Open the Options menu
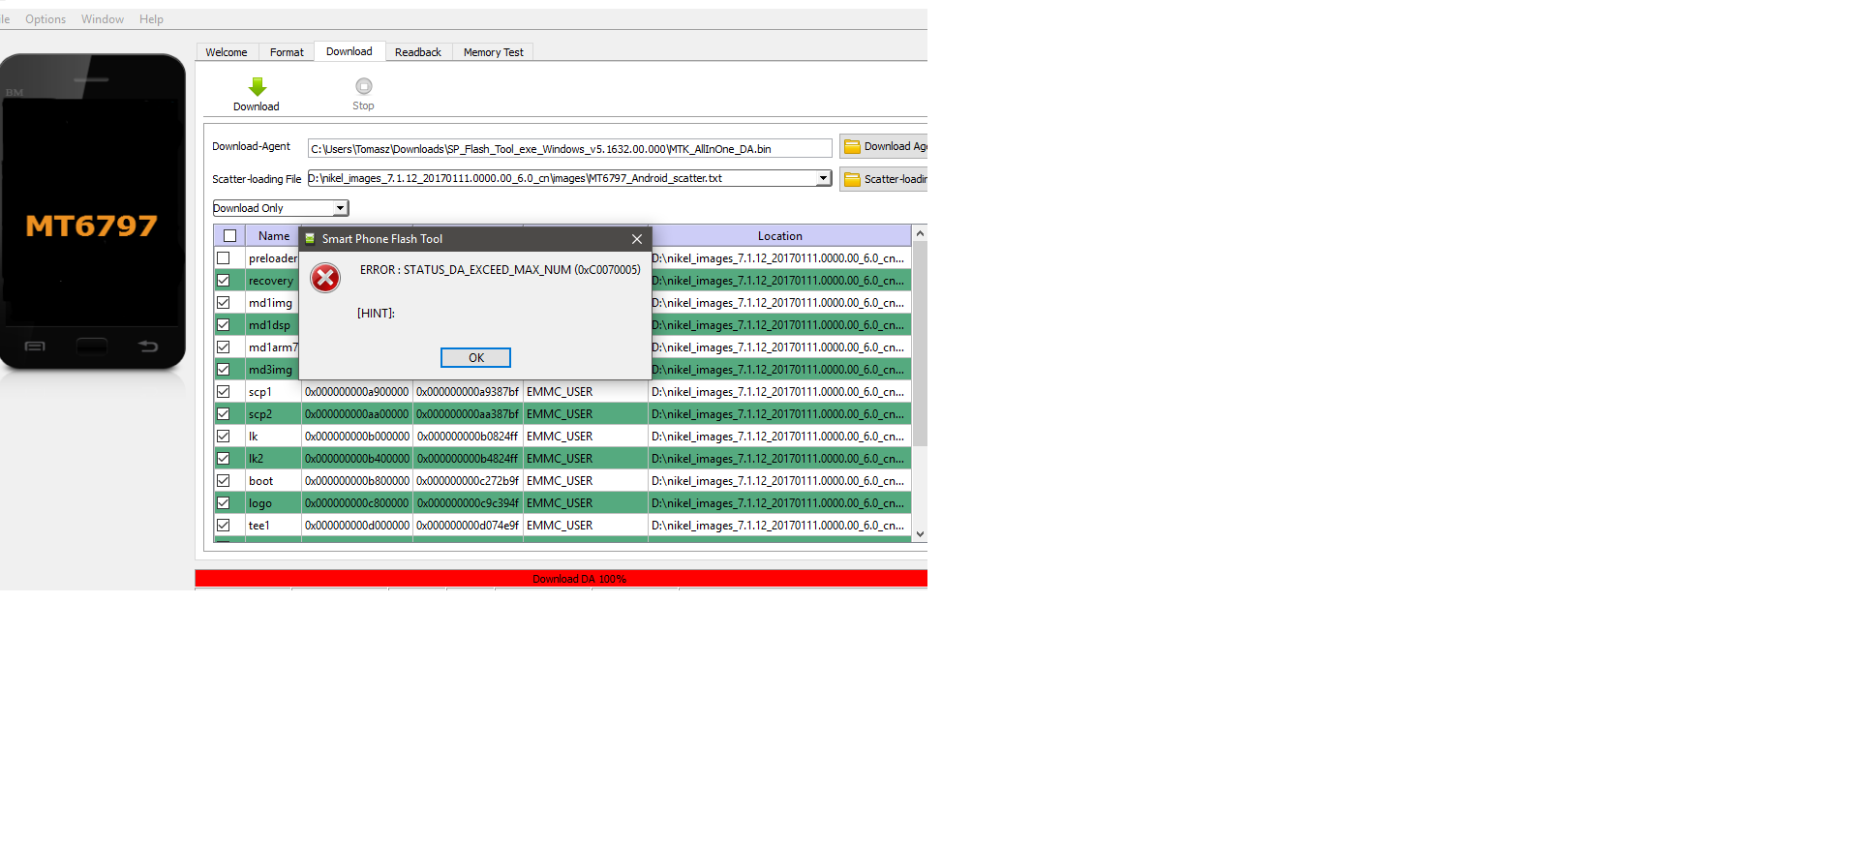1853x845 pixels. [46, 19]
